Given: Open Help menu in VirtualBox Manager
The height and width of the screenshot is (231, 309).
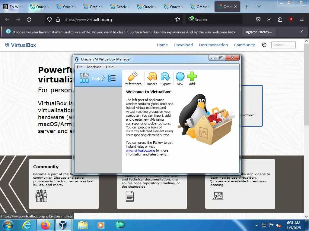Looking at the screenshot, I should pos(110,67).
